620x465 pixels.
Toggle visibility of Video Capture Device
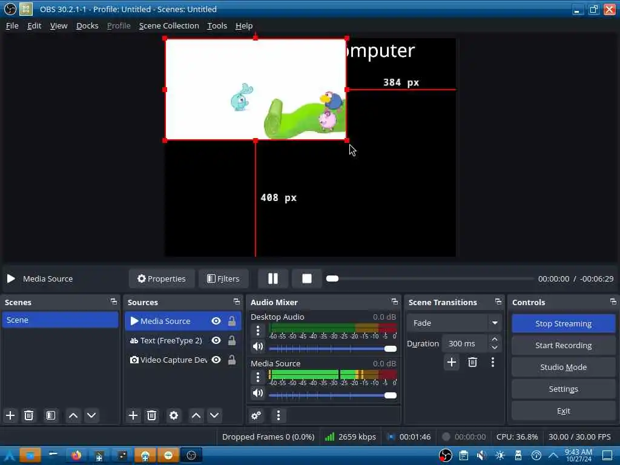[x=216, y=360]
